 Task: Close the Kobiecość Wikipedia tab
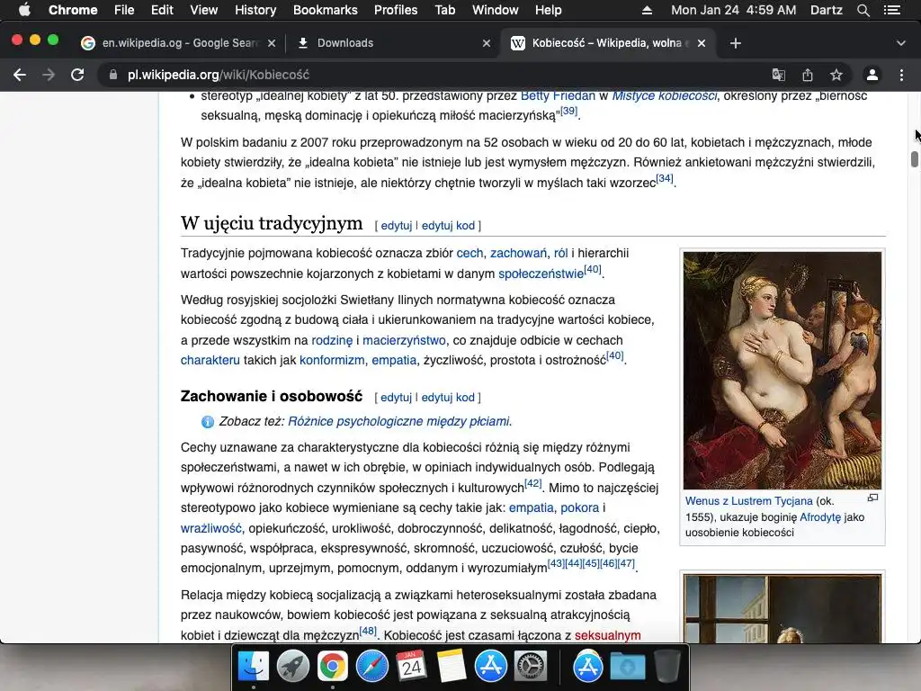tap(702, 43)
